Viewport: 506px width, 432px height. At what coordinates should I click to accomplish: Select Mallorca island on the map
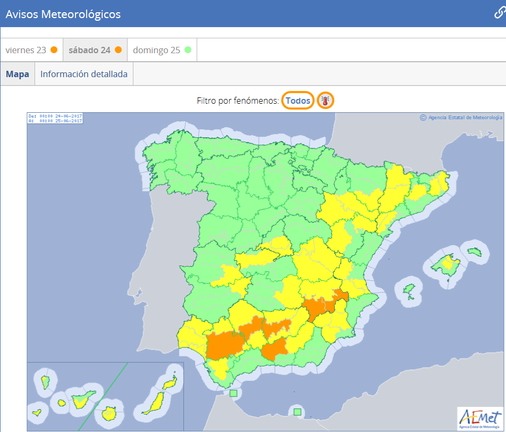pyautogui.click(x=444, y=263)
